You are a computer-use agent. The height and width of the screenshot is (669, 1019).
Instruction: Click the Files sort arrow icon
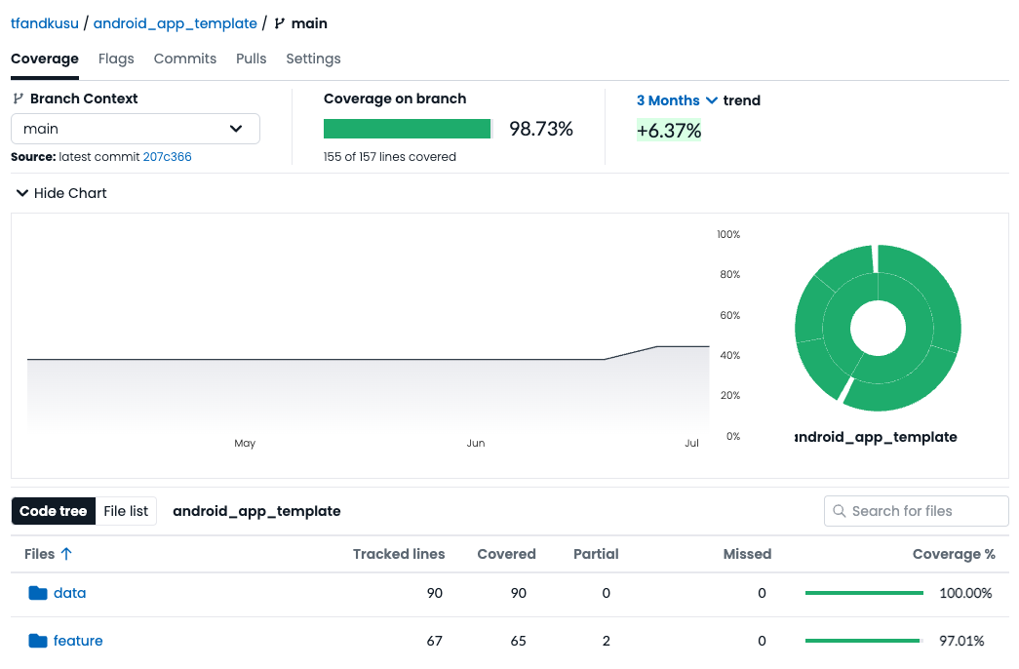(x=66, y=554)
